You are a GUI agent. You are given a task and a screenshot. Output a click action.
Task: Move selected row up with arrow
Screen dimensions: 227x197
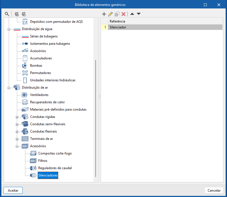tap(132, 14)
